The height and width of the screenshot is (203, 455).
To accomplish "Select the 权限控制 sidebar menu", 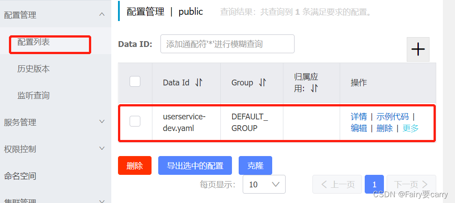I will pos(20,149).
